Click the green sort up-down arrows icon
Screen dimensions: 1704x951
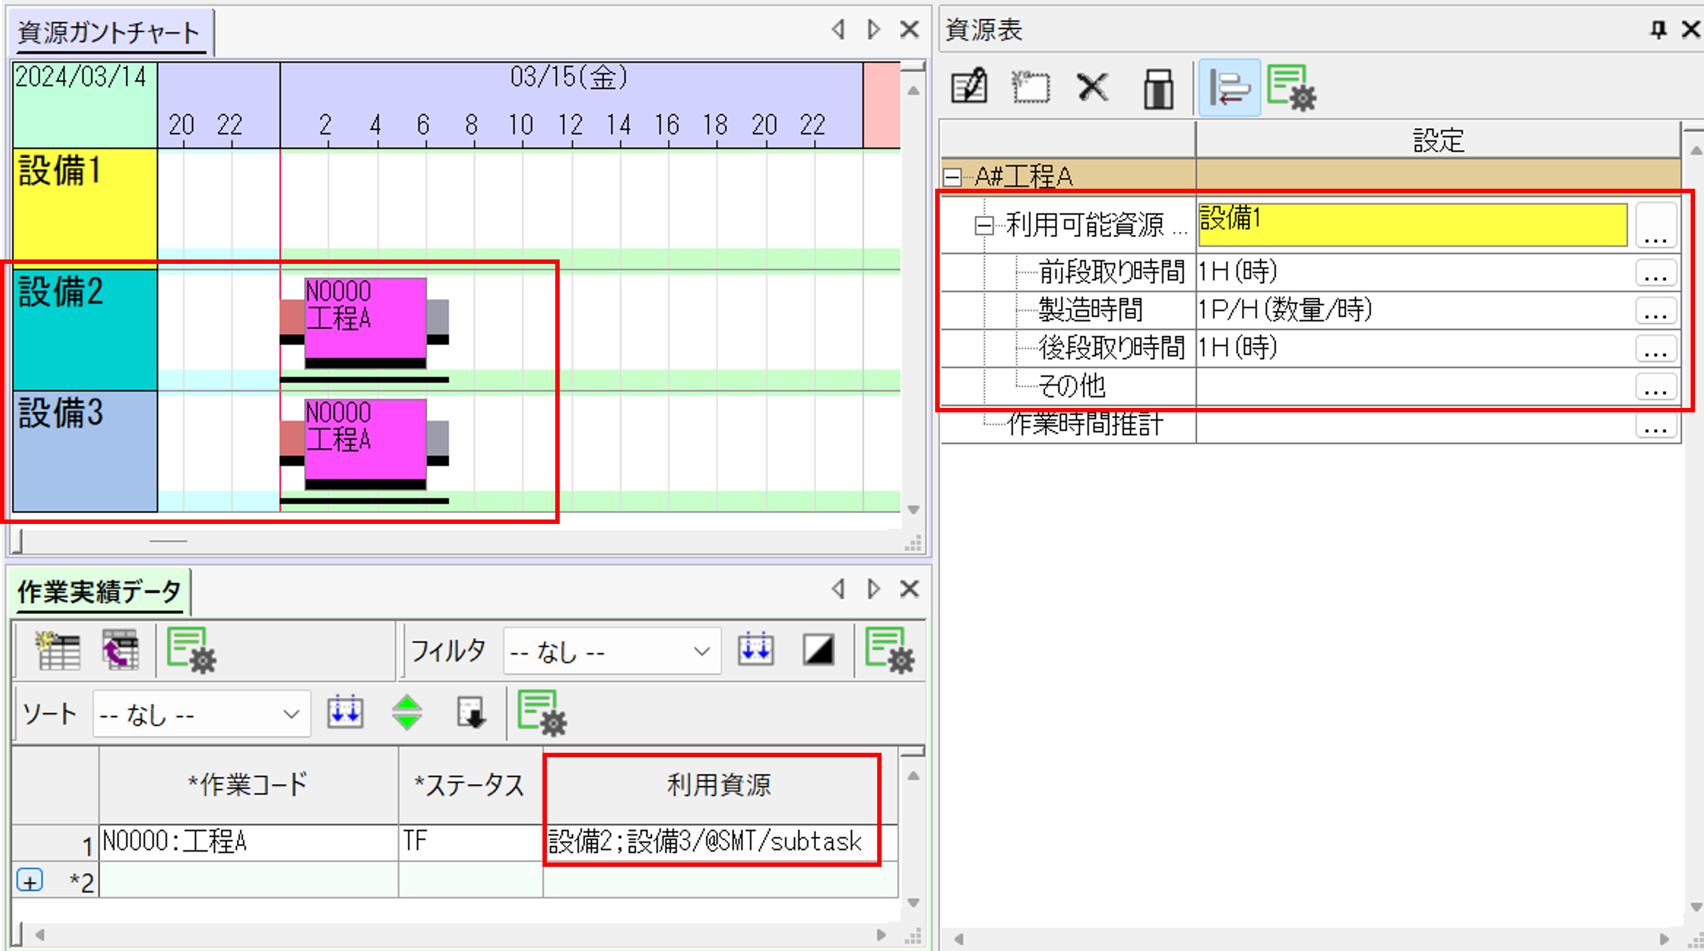pos(407,712)
